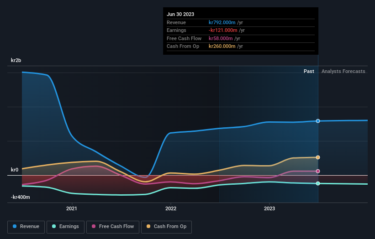Click the -kr400m y-axis label
Viewport: 375px width, 239px height.
(x=21, y=197)
